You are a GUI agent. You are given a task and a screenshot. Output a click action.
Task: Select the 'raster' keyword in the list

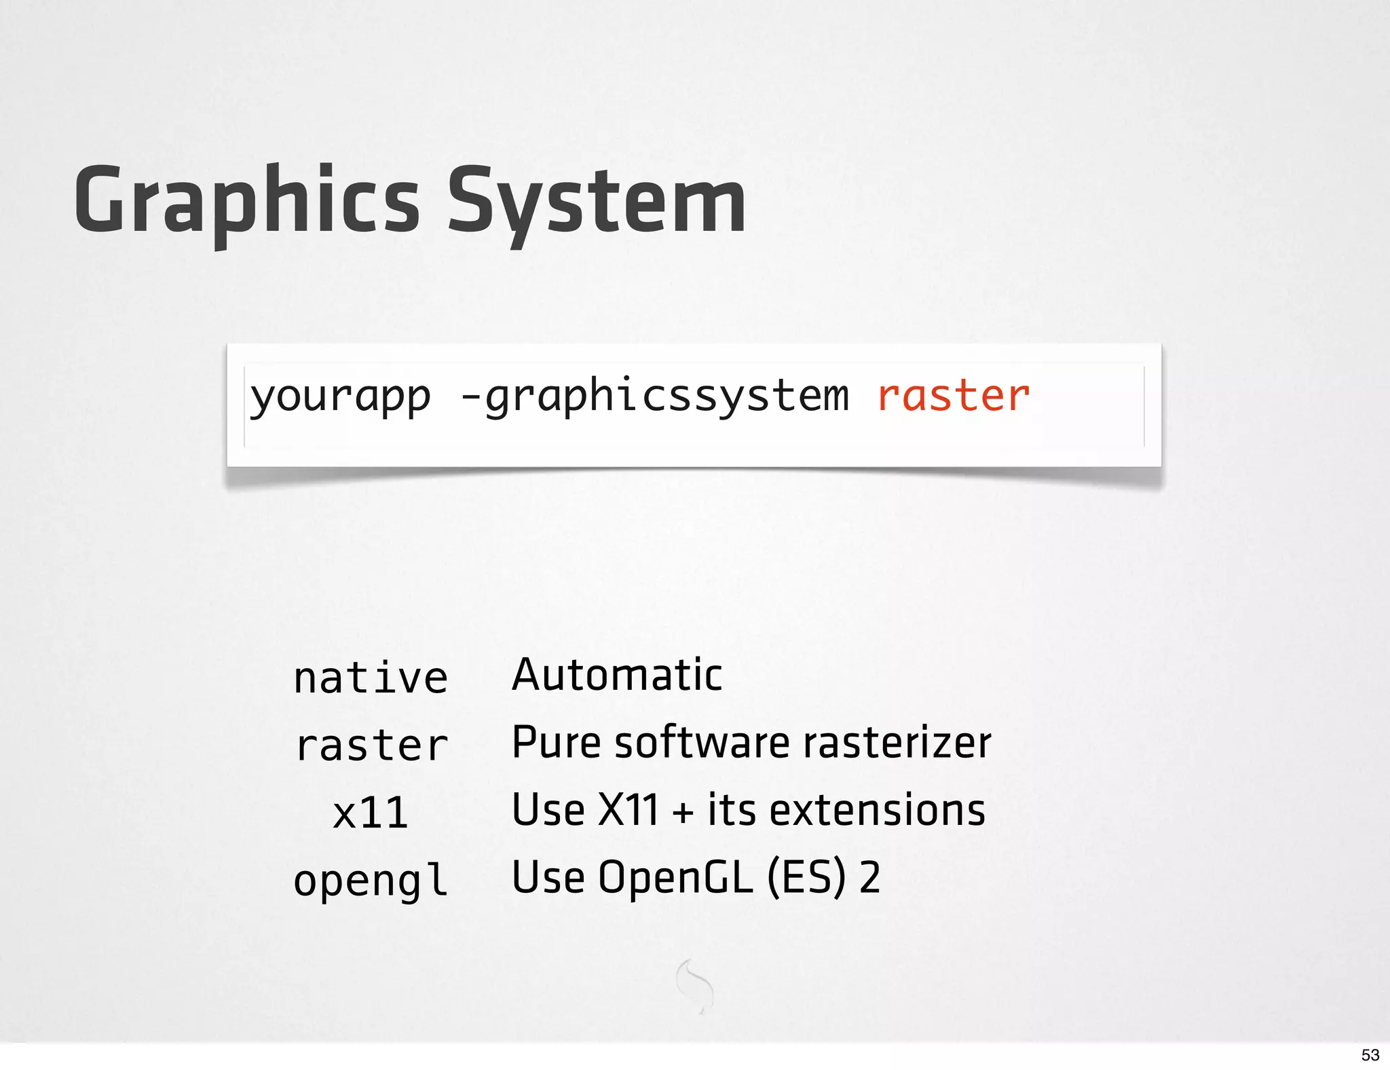(x=372, y=745)
